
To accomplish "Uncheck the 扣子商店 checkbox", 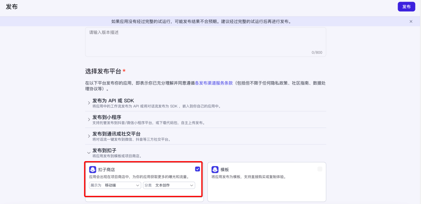I will coord(197,169).
